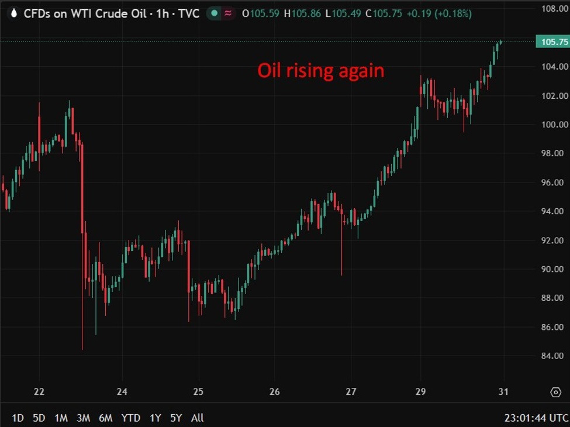Choose the YTD time range
The width and height of the screenshot is (570, 427).
130,418
